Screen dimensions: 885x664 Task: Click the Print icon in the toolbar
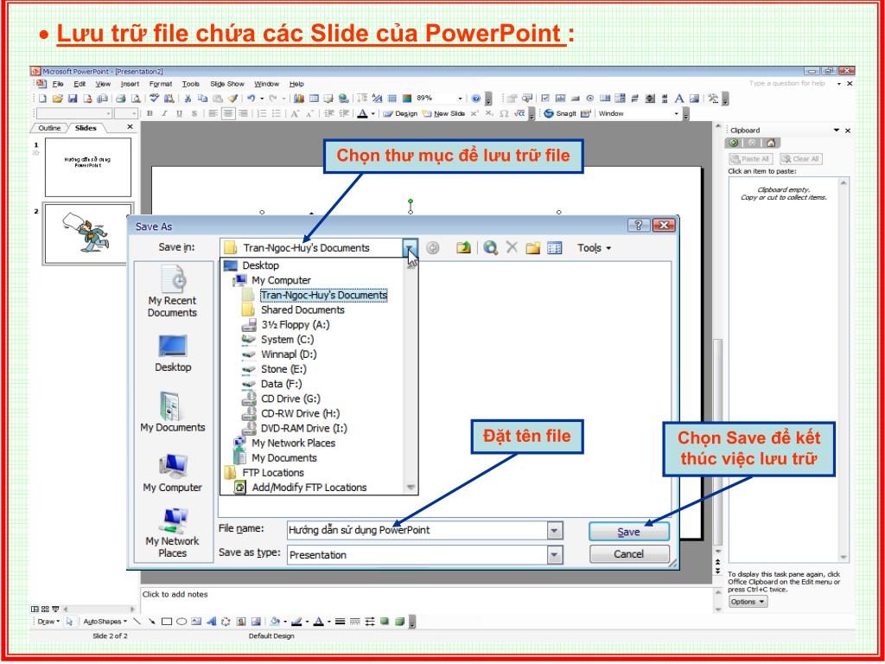click(x=120, y=99)
